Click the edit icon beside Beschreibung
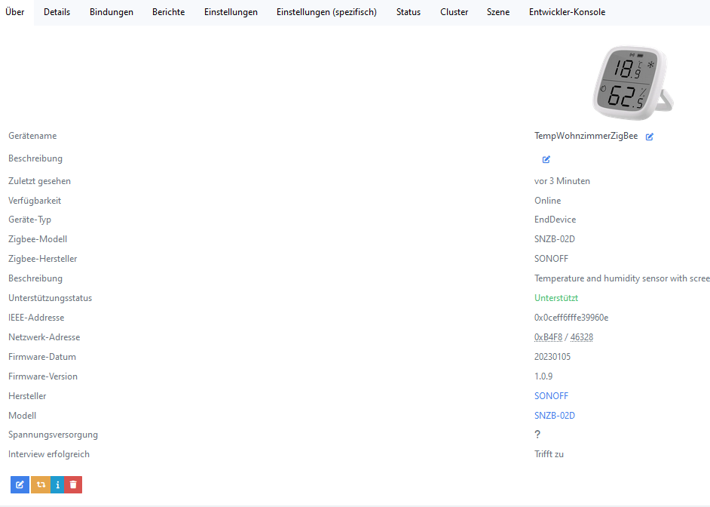 546,159
